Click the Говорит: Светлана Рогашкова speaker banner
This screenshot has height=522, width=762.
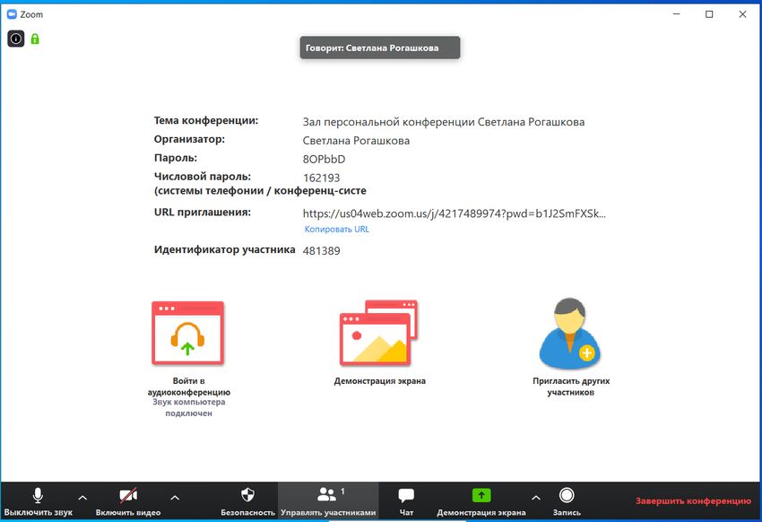point(380,48)
